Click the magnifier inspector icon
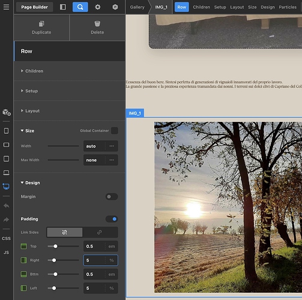 click(80, 7)
